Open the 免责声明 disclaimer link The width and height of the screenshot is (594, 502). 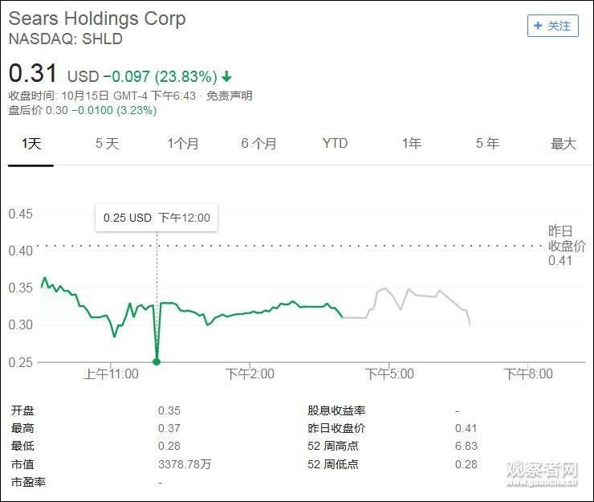230,96
